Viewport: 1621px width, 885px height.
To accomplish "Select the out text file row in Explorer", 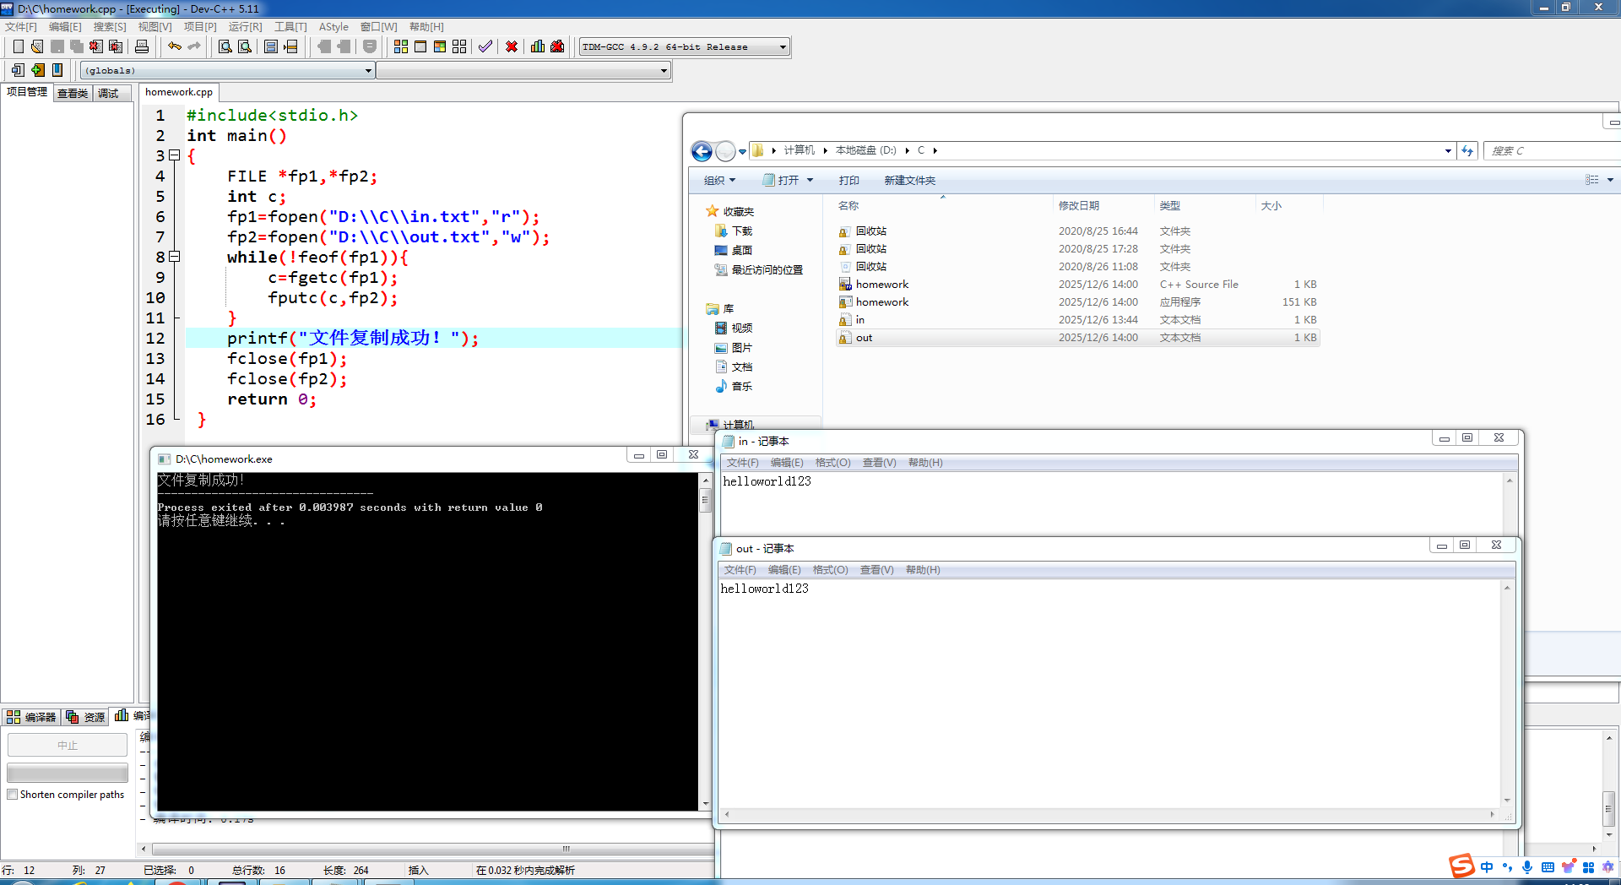I will pyautogui.click(x=1077, y=338).
